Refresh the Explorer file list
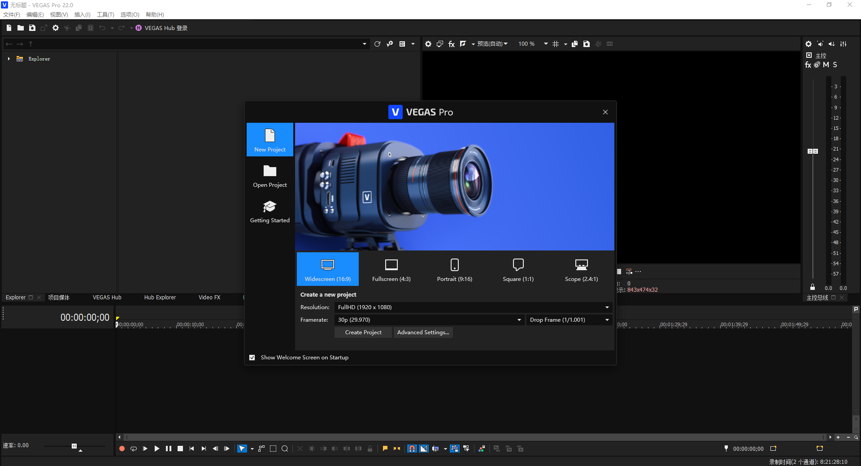Viewport: 861px width, 466px height. pos(377,44)
